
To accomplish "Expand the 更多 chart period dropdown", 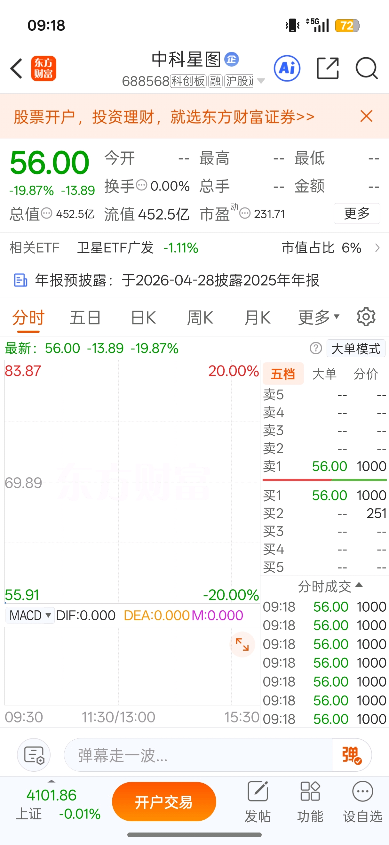I will pos(319,318).
